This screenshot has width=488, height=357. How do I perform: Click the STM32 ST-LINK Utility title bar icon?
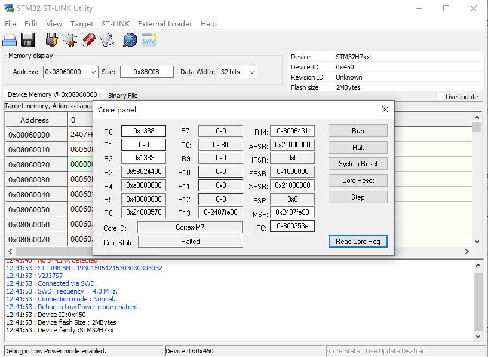click(x=9, y=8)
